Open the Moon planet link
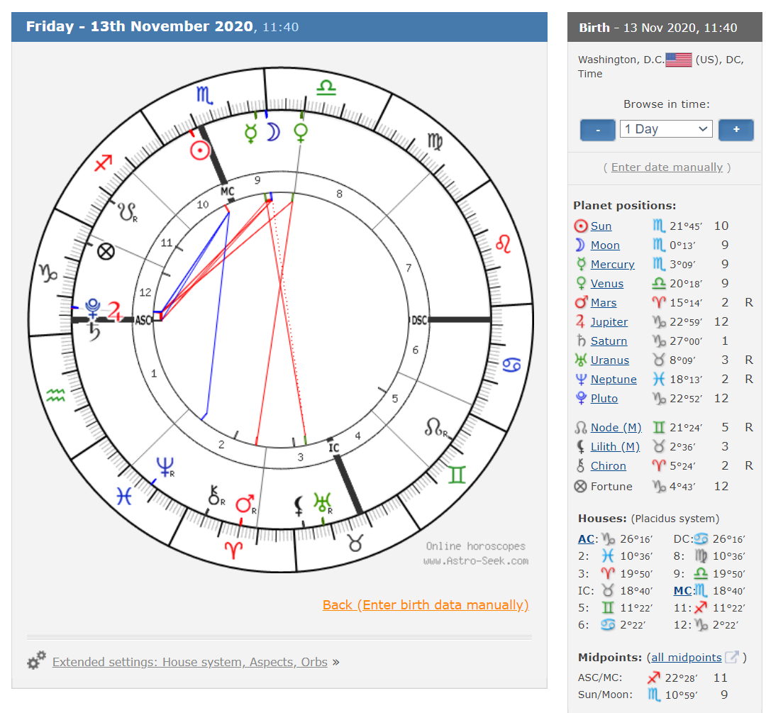The width and height of the screenshot is (766, 713). coord(605,245)
